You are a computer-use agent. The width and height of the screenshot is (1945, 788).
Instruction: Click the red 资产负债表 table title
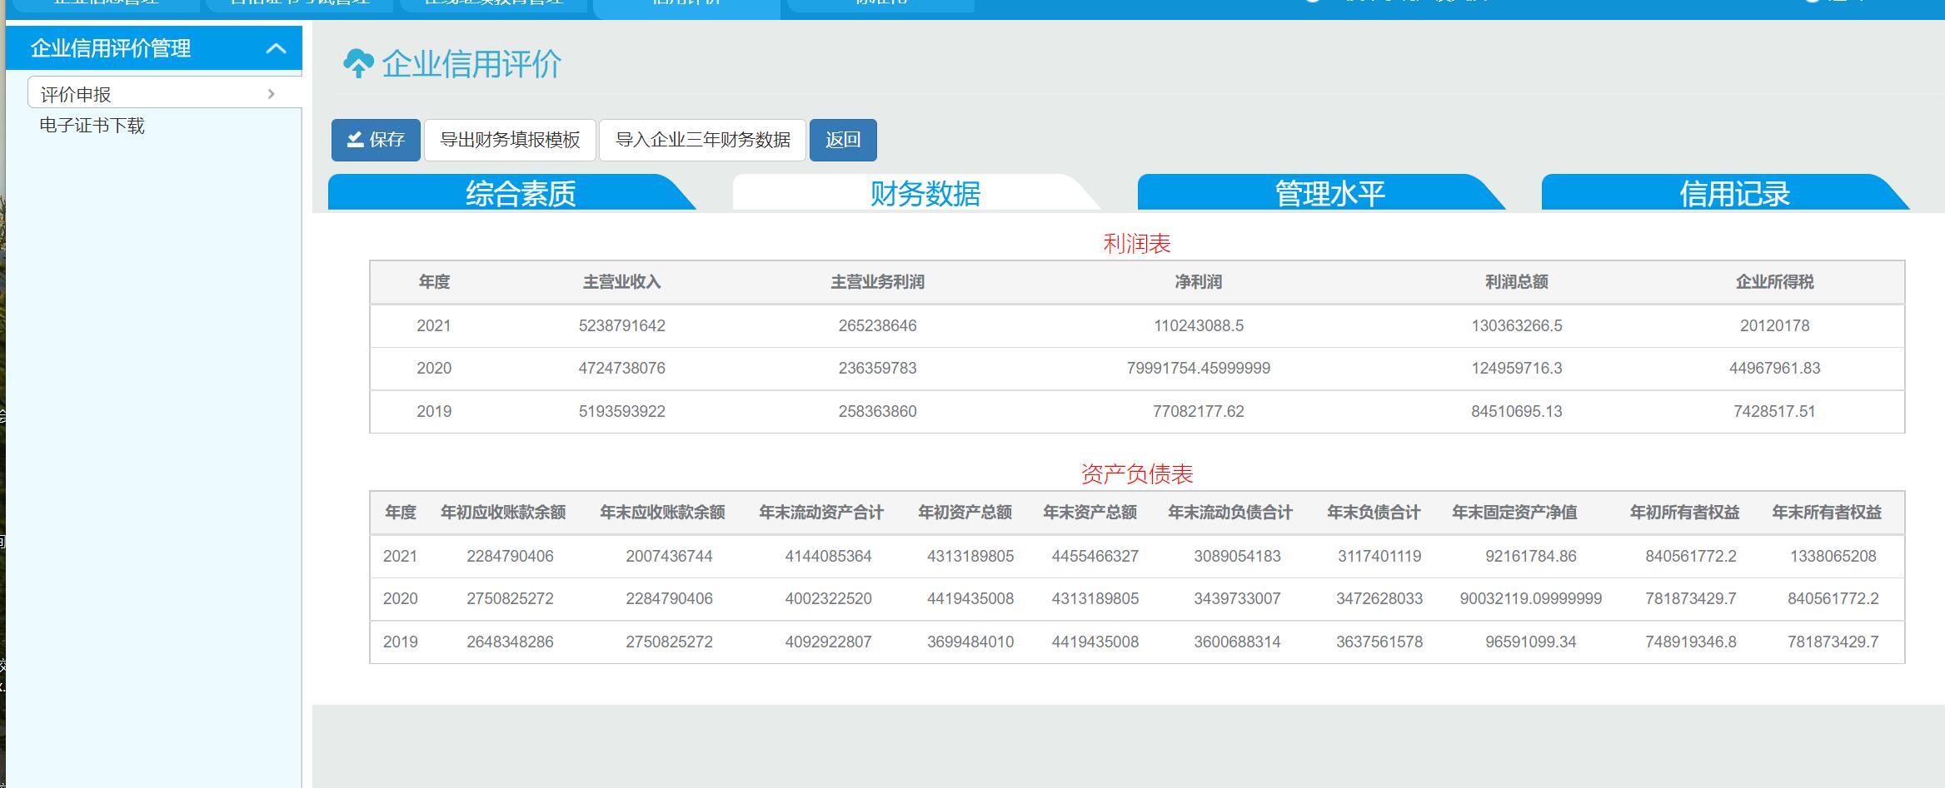[1136, 474]
